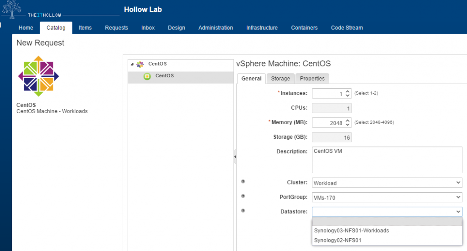Switch to the Storage tab

[x=280, y=79]
